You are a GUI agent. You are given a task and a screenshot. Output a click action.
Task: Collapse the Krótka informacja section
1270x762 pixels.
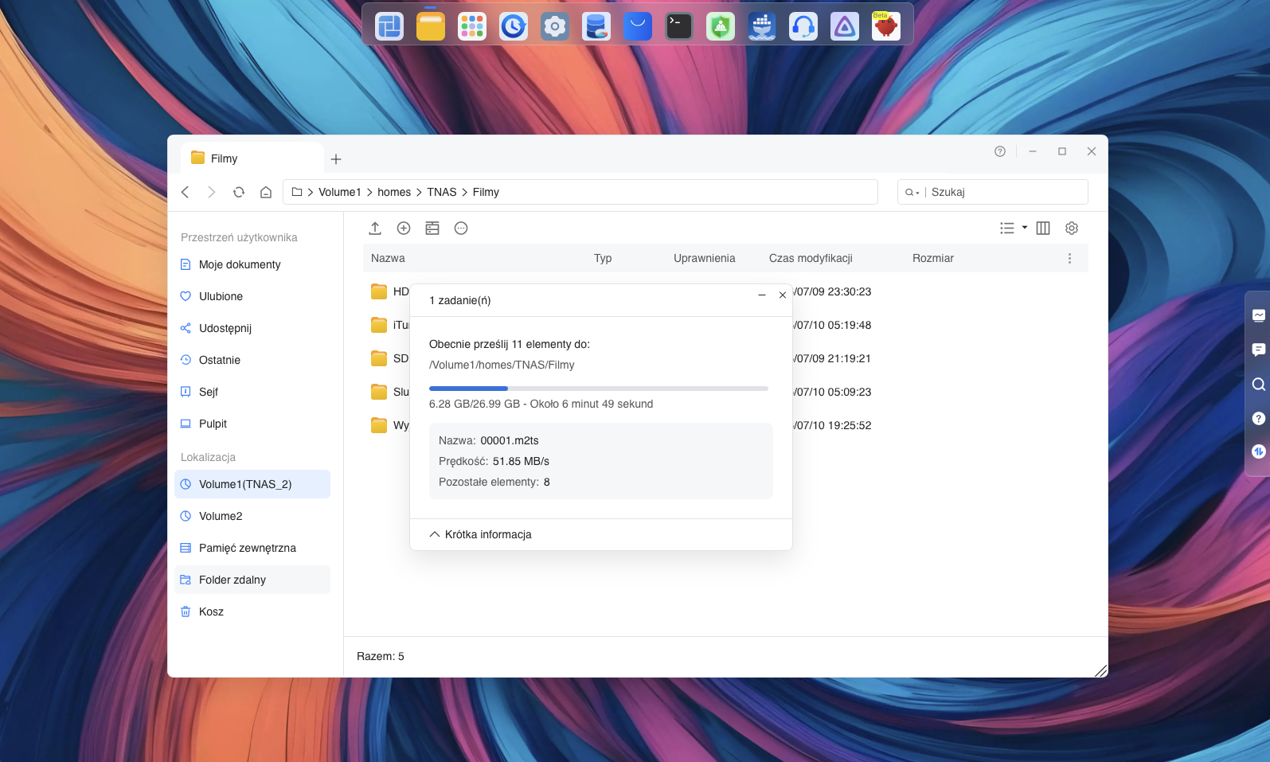coord(480,534)
